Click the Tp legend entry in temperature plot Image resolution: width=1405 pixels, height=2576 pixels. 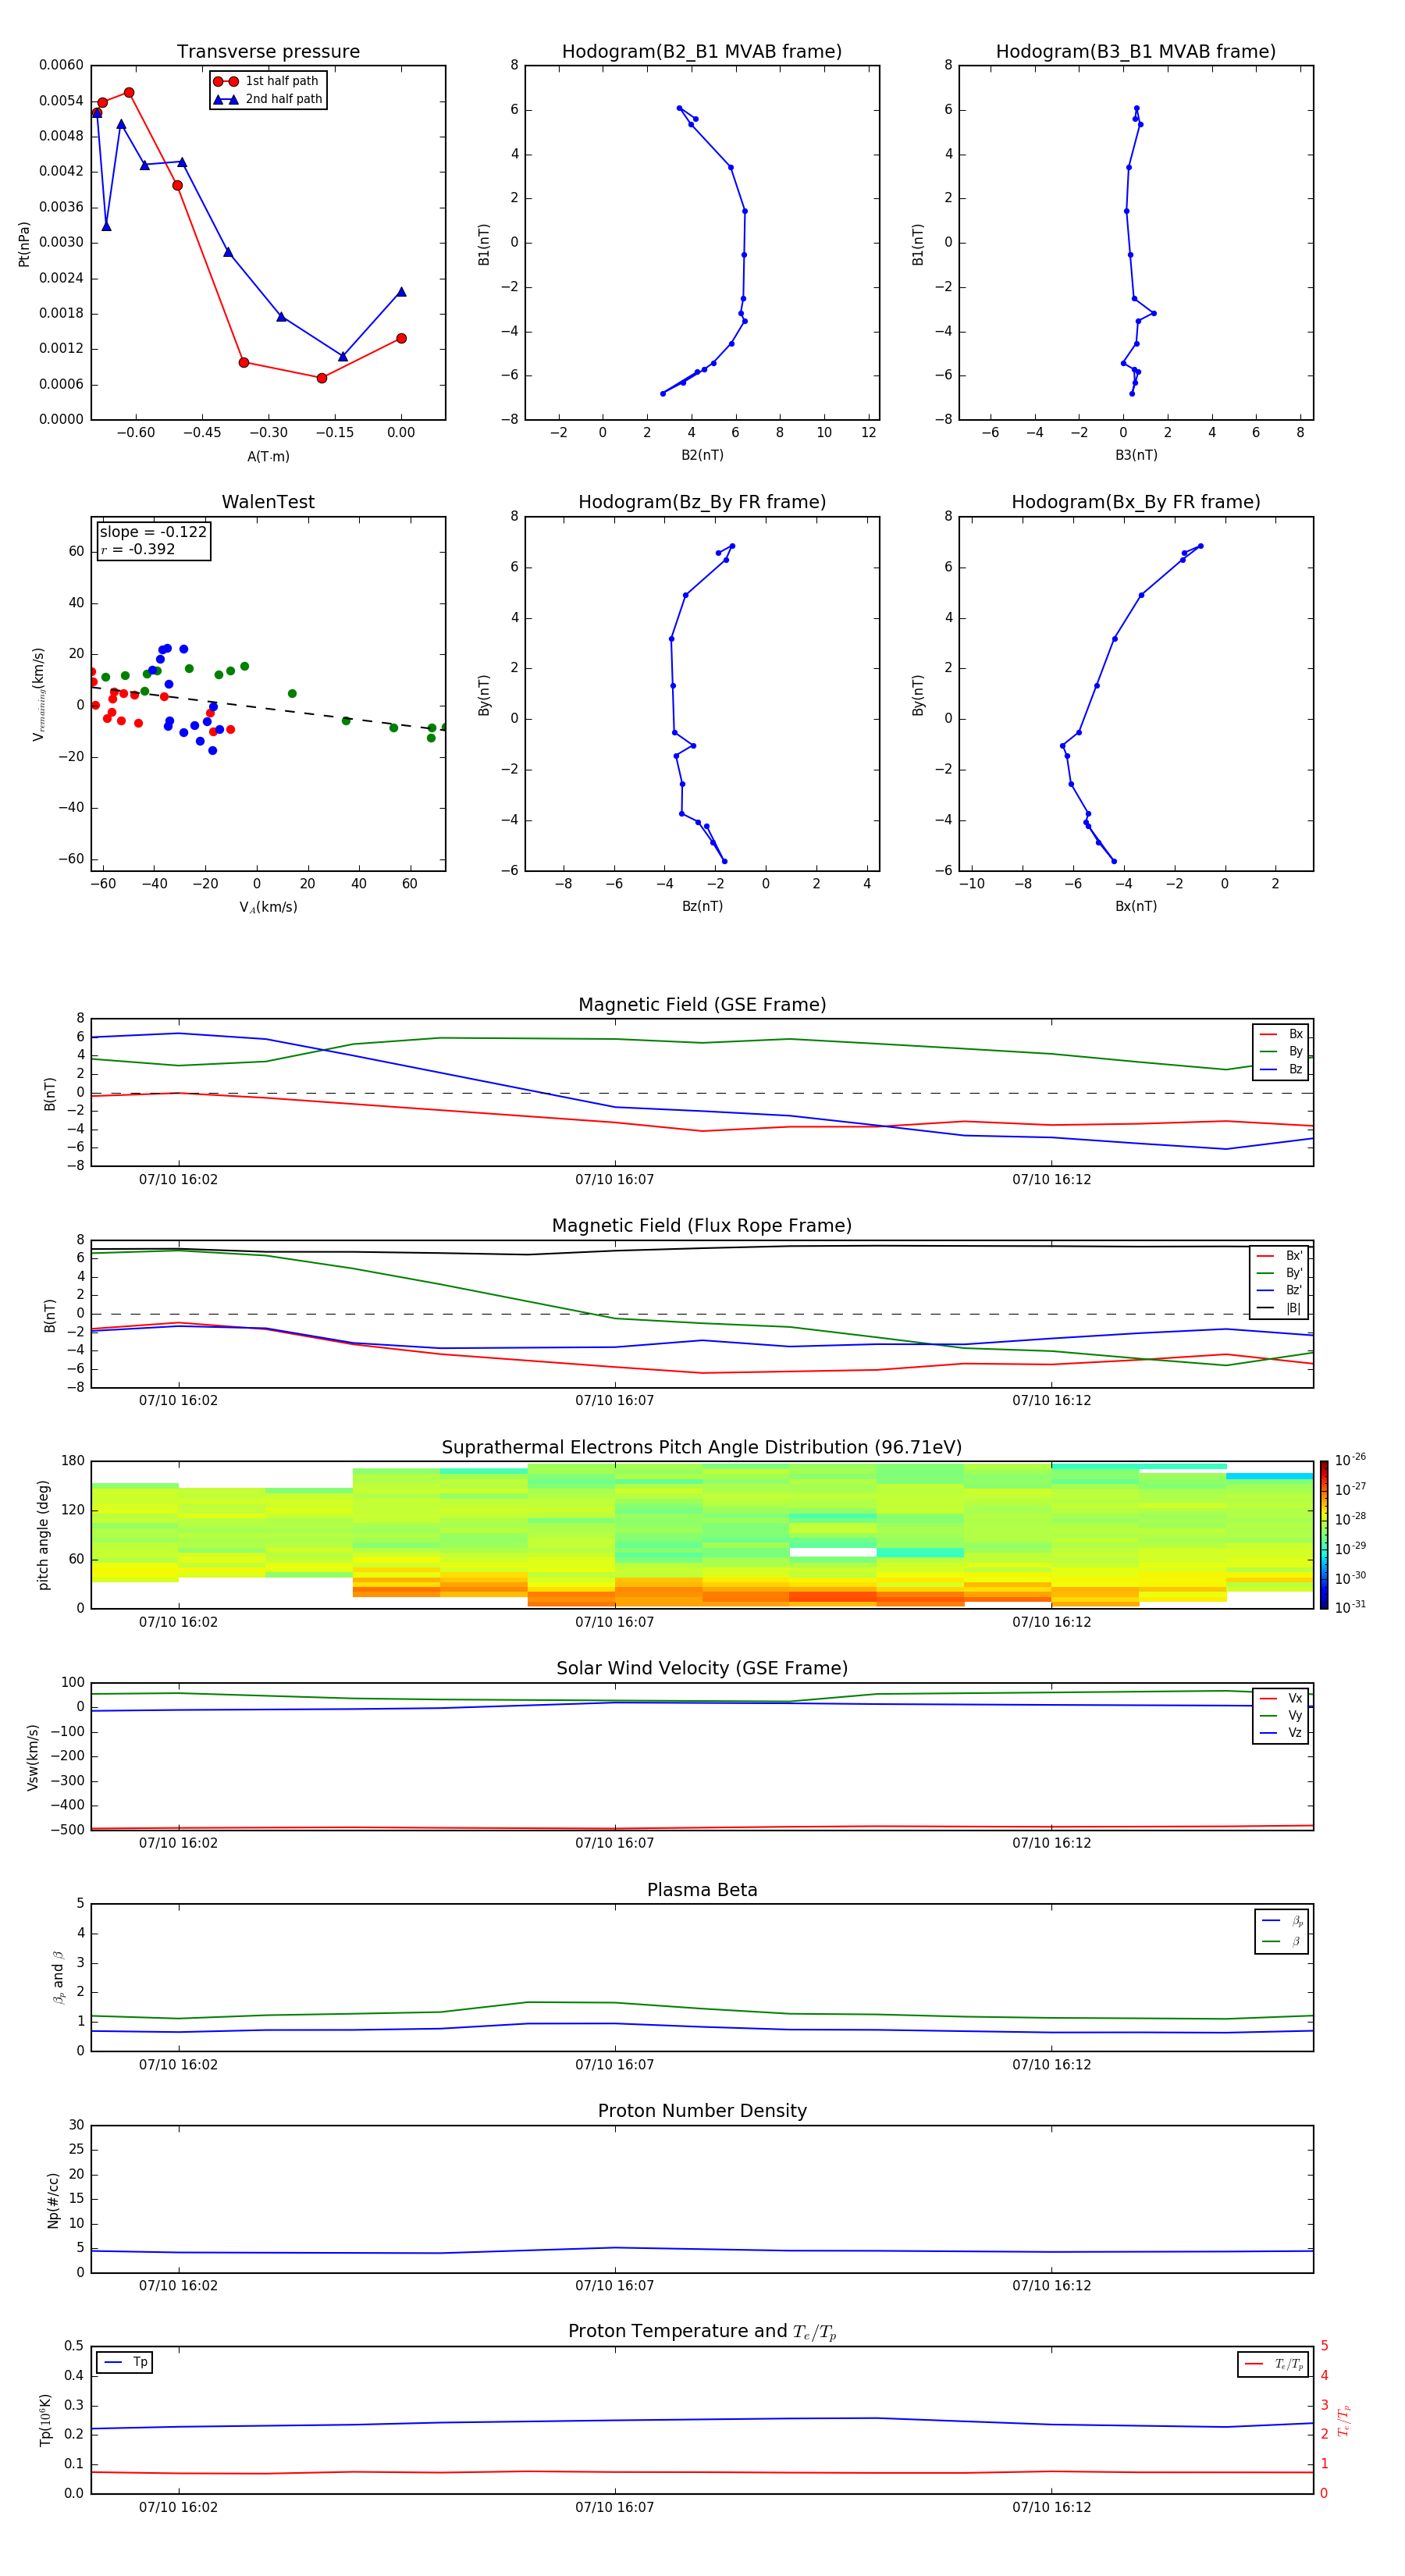tap(125, 2363)
